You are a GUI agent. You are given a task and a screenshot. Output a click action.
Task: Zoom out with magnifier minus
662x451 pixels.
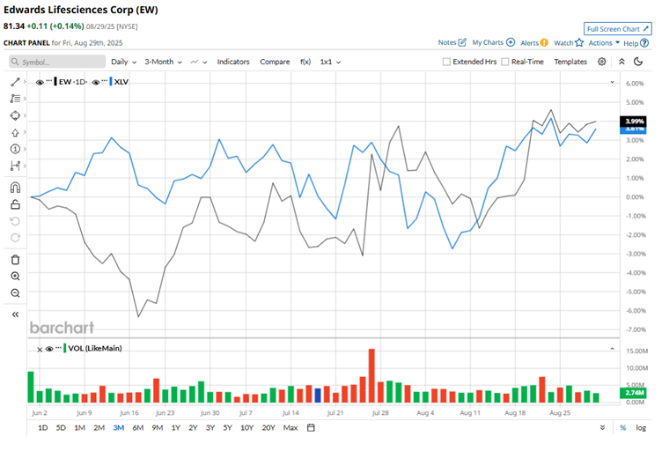click(x=15, y=293)
